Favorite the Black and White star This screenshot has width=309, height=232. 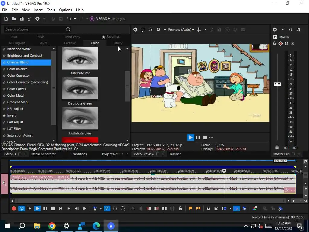click(x=4, y=49)
